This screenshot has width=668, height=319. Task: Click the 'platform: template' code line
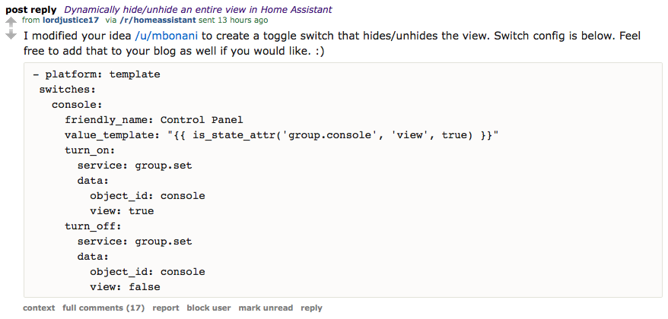97,74
